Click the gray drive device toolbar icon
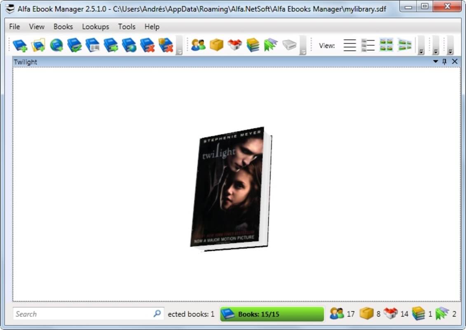The width and height of the screenshot is (466, 330). click(289, 45)
